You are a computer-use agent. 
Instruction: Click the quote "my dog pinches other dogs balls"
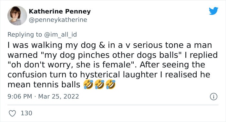(112, 55)
